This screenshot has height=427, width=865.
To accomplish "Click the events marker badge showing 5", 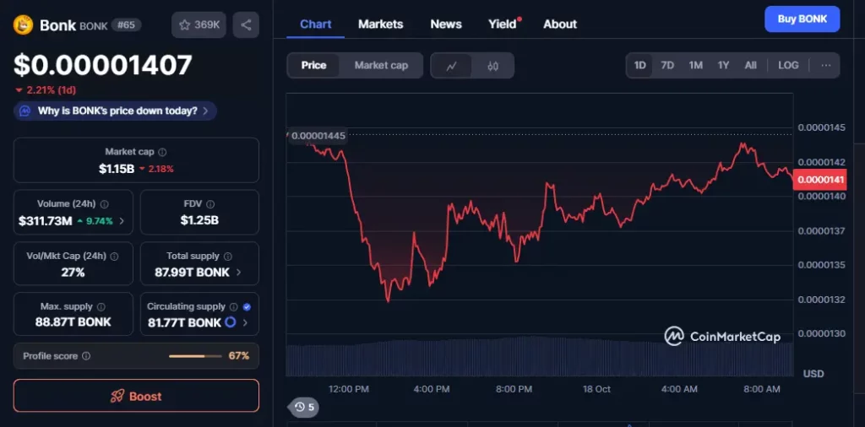I will coord(304,408).
